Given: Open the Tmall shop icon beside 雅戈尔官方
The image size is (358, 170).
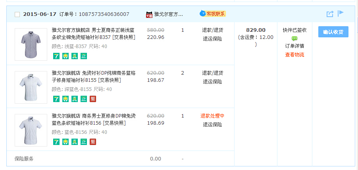Looking at the screenshot, I should click(x=149, y=14).
